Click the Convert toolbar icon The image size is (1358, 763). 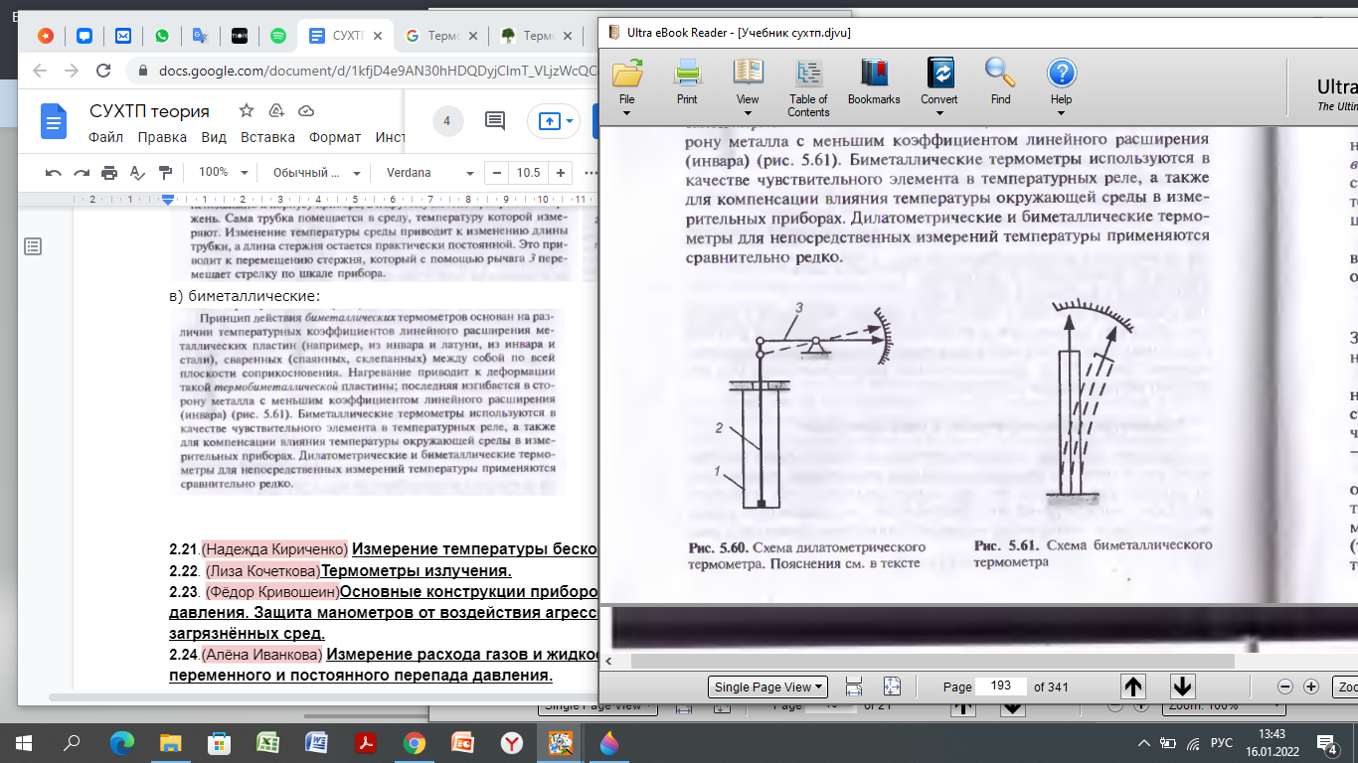coord(939,80)
